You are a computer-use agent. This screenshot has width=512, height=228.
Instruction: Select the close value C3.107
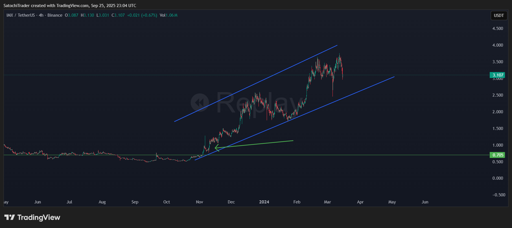[x=118, y=15]
